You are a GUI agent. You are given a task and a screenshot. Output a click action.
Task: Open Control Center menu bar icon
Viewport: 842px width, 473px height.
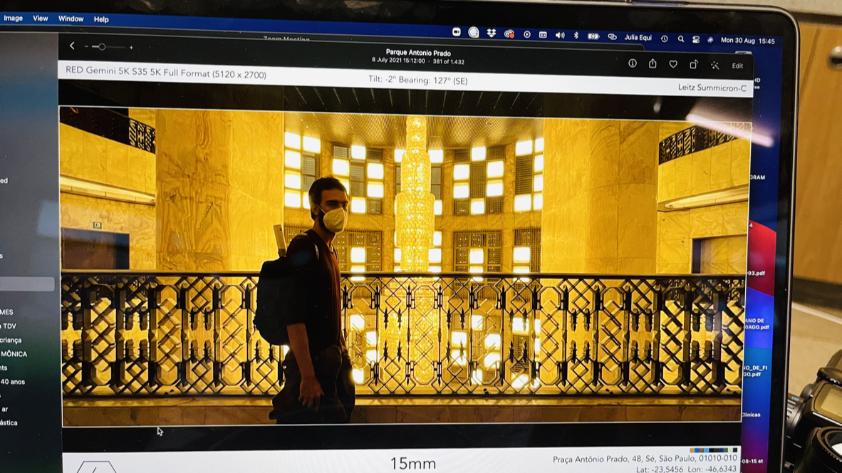(696, 40)
